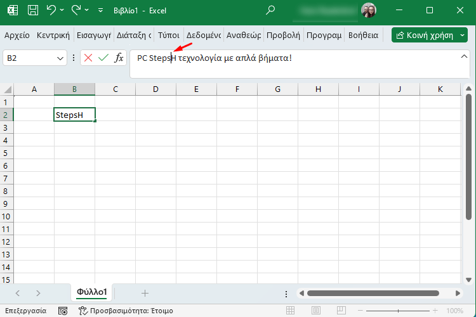Screen dimensions: 476x317
Task: Select all cells with corner triangle
Action: (7, 89)
